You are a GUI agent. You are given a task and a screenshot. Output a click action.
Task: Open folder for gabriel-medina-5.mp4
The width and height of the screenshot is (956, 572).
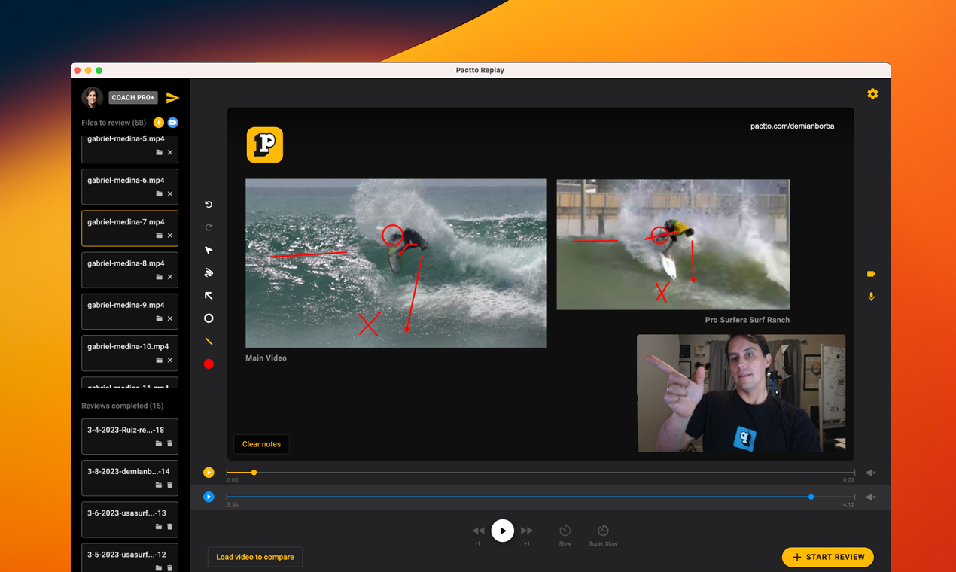(159, 153)
